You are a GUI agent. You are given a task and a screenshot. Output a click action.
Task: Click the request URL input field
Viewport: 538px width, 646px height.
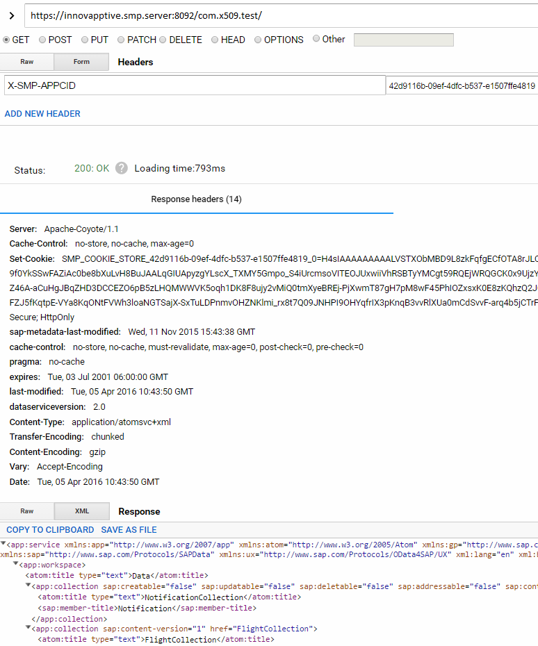pyautogui.click(x=278, y=15)
